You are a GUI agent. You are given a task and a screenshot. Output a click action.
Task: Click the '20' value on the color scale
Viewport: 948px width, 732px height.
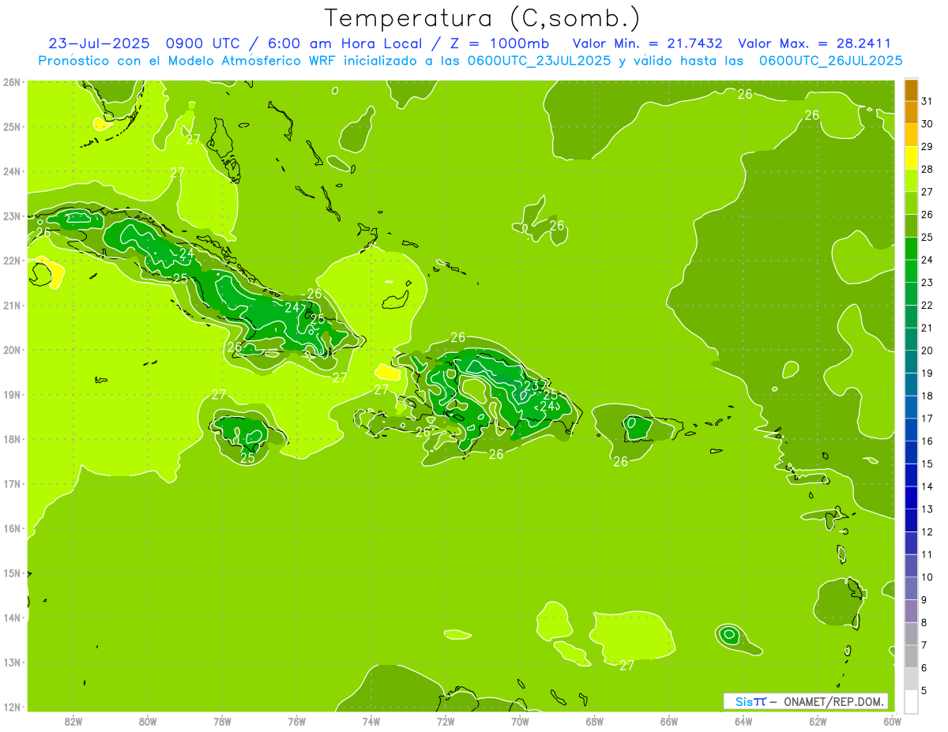(x=927, y=351)
